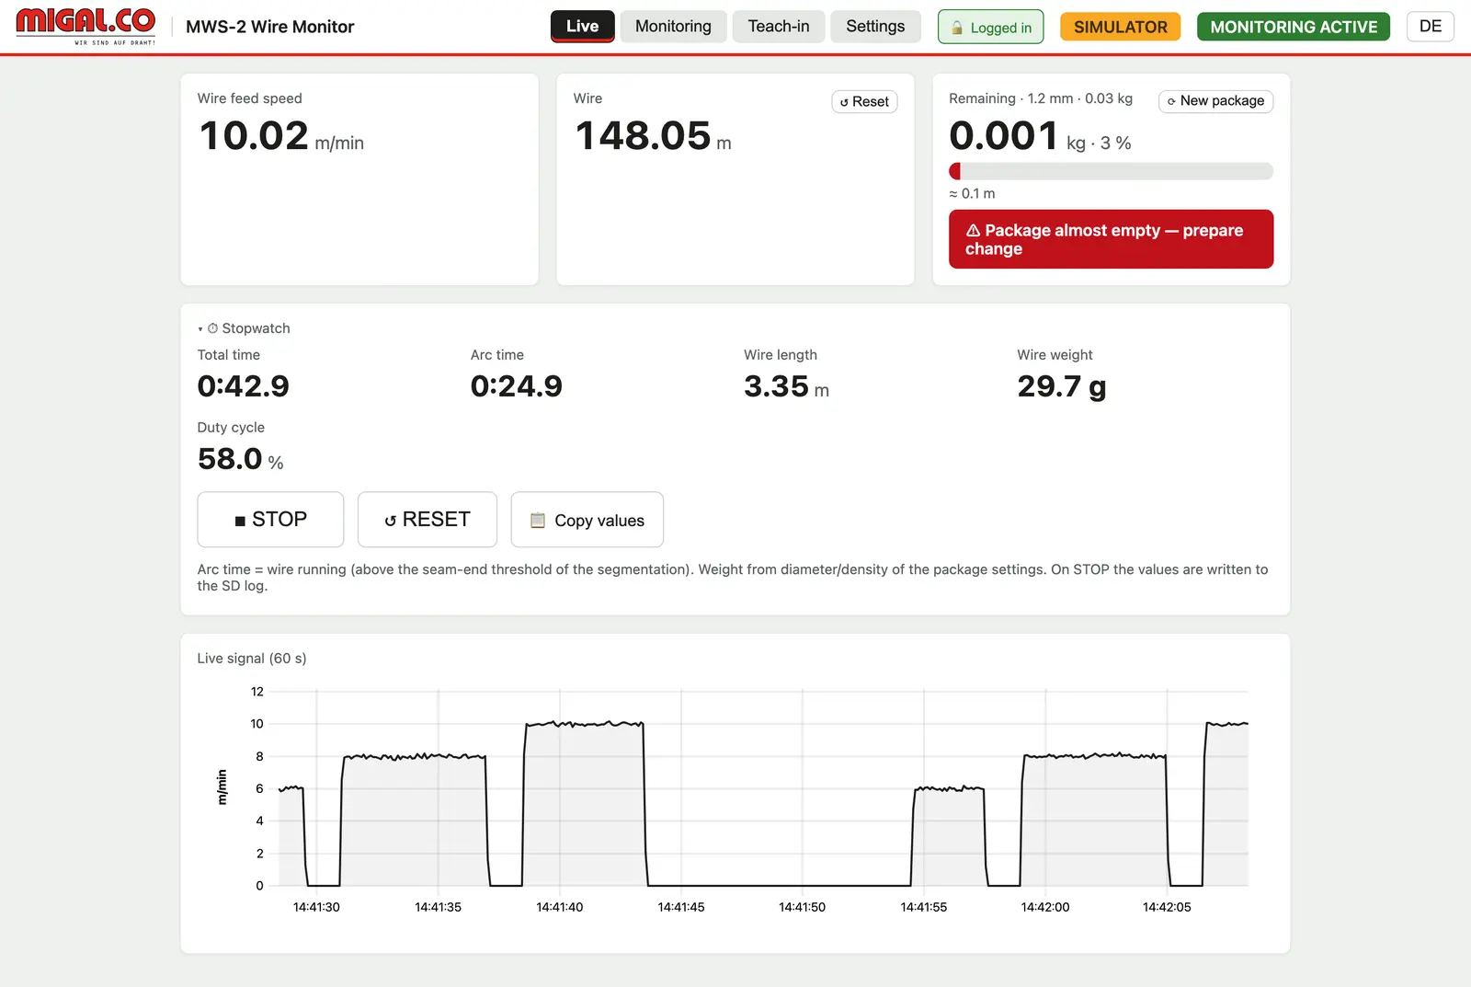Click the wire feed speed value 10.02
Screen dimensions: 1471x987
point(254,136)
